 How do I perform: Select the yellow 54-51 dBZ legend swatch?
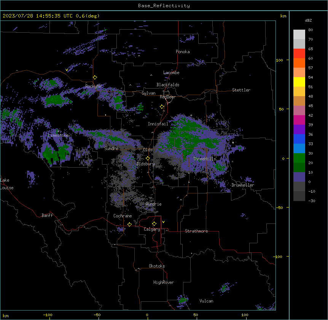(299, 82)
